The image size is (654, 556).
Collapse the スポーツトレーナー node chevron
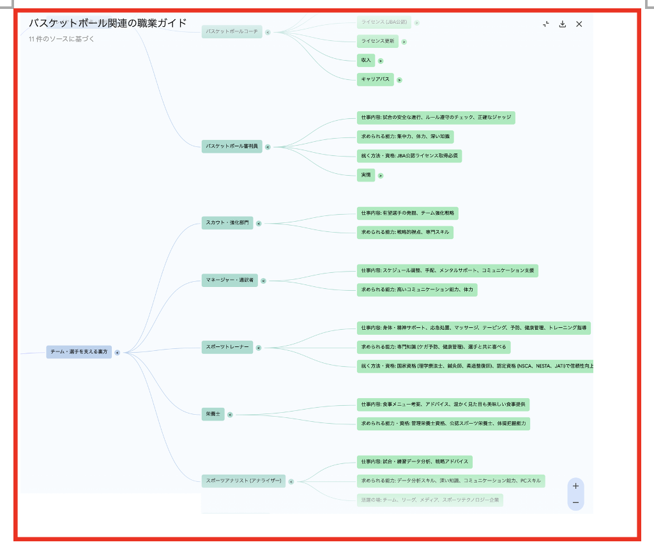pyautogui.click(x=259, y=348)
